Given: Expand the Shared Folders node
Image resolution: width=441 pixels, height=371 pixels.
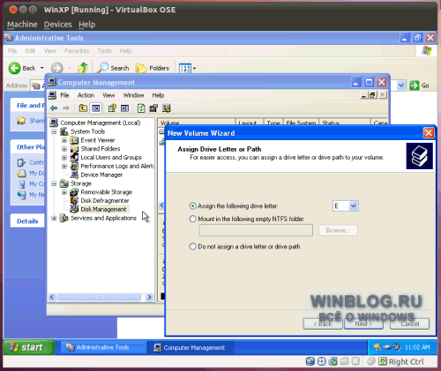Looking at the screenshot, I should [64, 149].
